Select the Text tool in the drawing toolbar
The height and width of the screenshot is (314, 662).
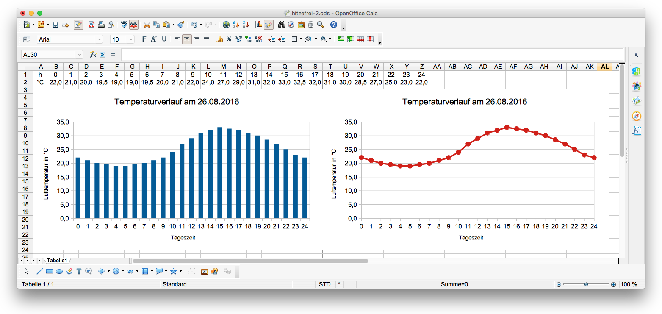point(79,271)
